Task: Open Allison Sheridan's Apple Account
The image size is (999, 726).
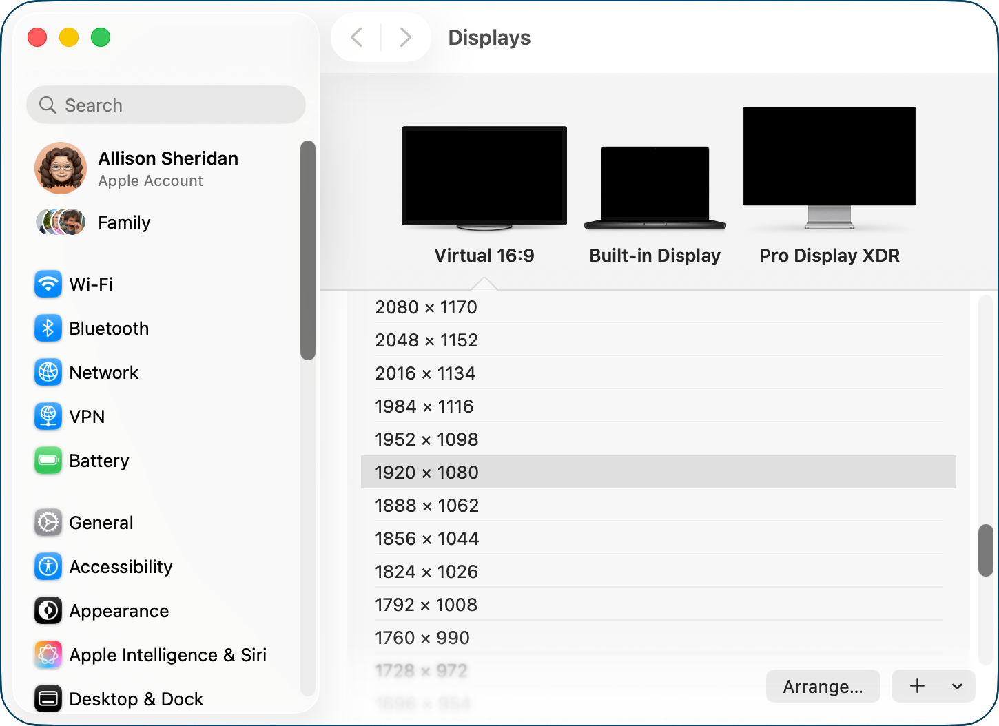Action: pyautogui.click(x=168, y=167)
